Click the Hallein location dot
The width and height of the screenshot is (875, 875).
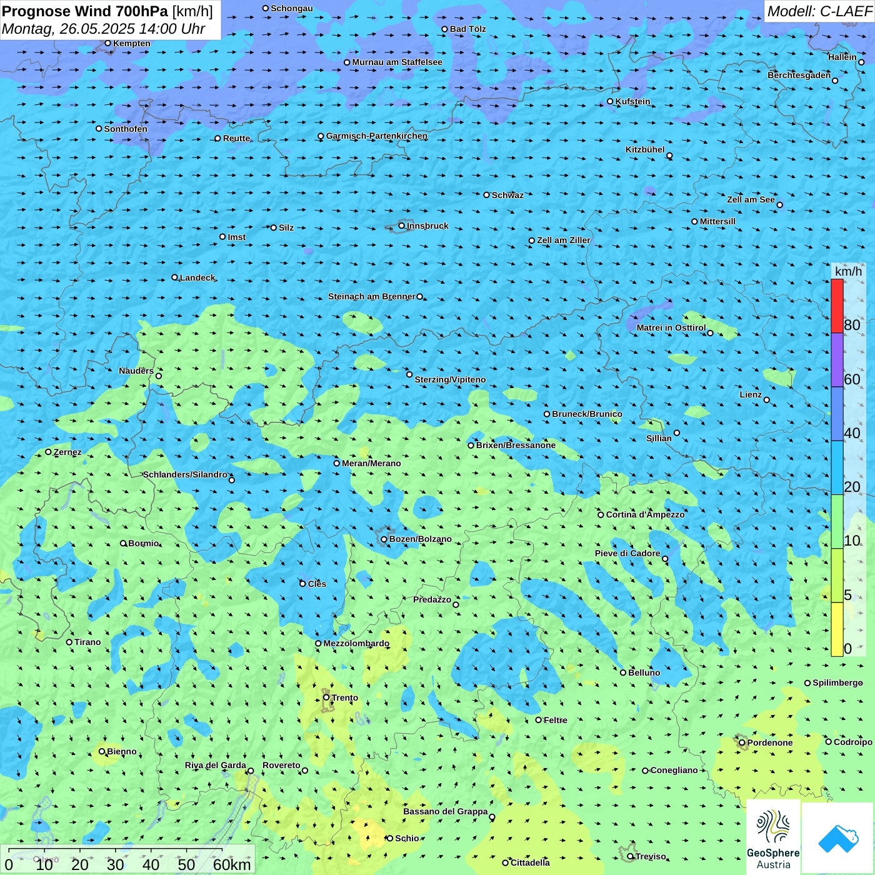(861, 62)
